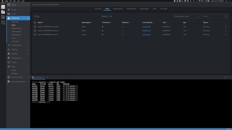Screen dimensions: 232x130
Task: Expand the Network section chevron
Action: tap(28, 49)
